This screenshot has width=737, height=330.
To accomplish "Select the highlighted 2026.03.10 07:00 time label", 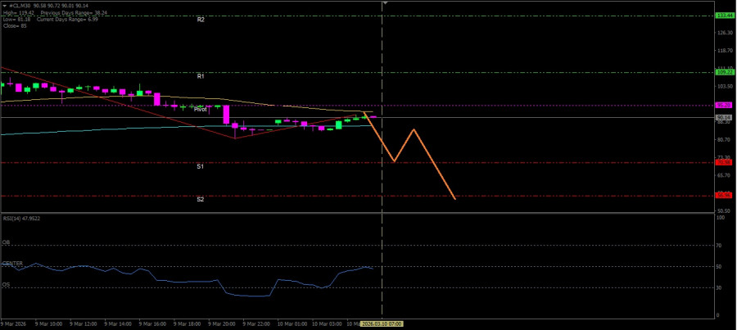I will pyautogui.click(x=382, y=324).
